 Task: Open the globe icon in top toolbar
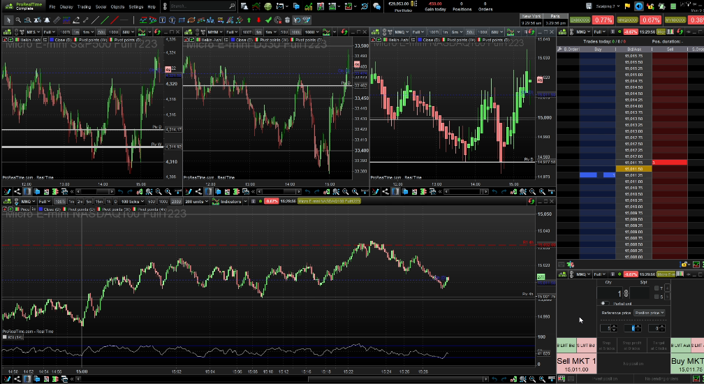click(268, 6)
